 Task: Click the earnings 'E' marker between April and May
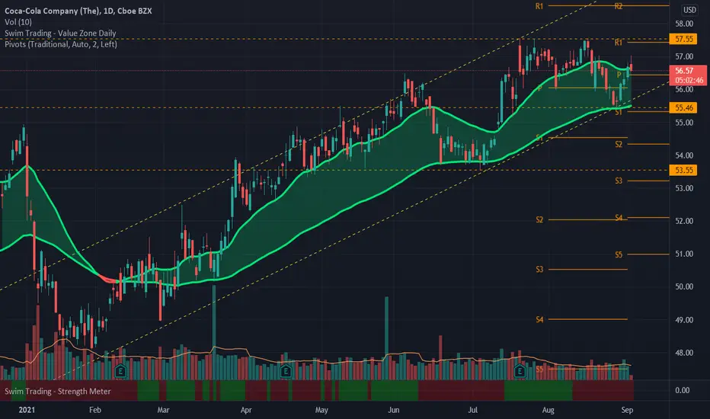285,372
